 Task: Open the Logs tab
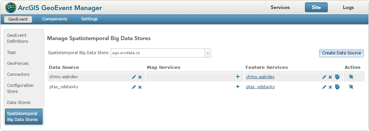(x=348, y=7)
